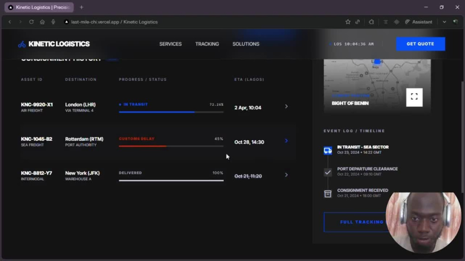Click the page vertical scrollbar
465x261 pixels.
463,136
